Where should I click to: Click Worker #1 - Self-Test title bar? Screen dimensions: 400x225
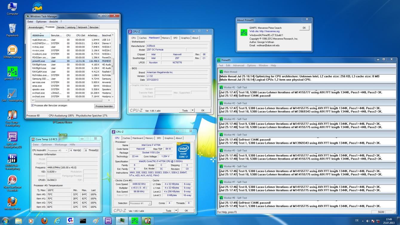[307, 88]
